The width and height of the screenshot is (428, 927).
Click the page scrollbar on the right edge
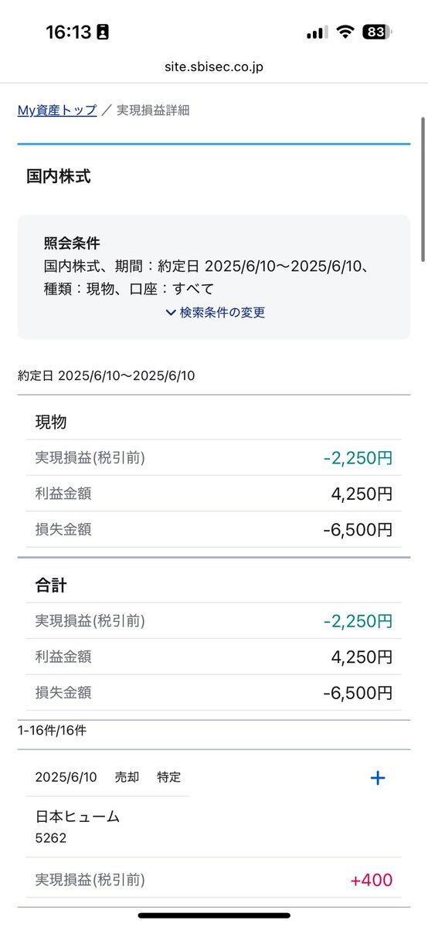(423, 189)
